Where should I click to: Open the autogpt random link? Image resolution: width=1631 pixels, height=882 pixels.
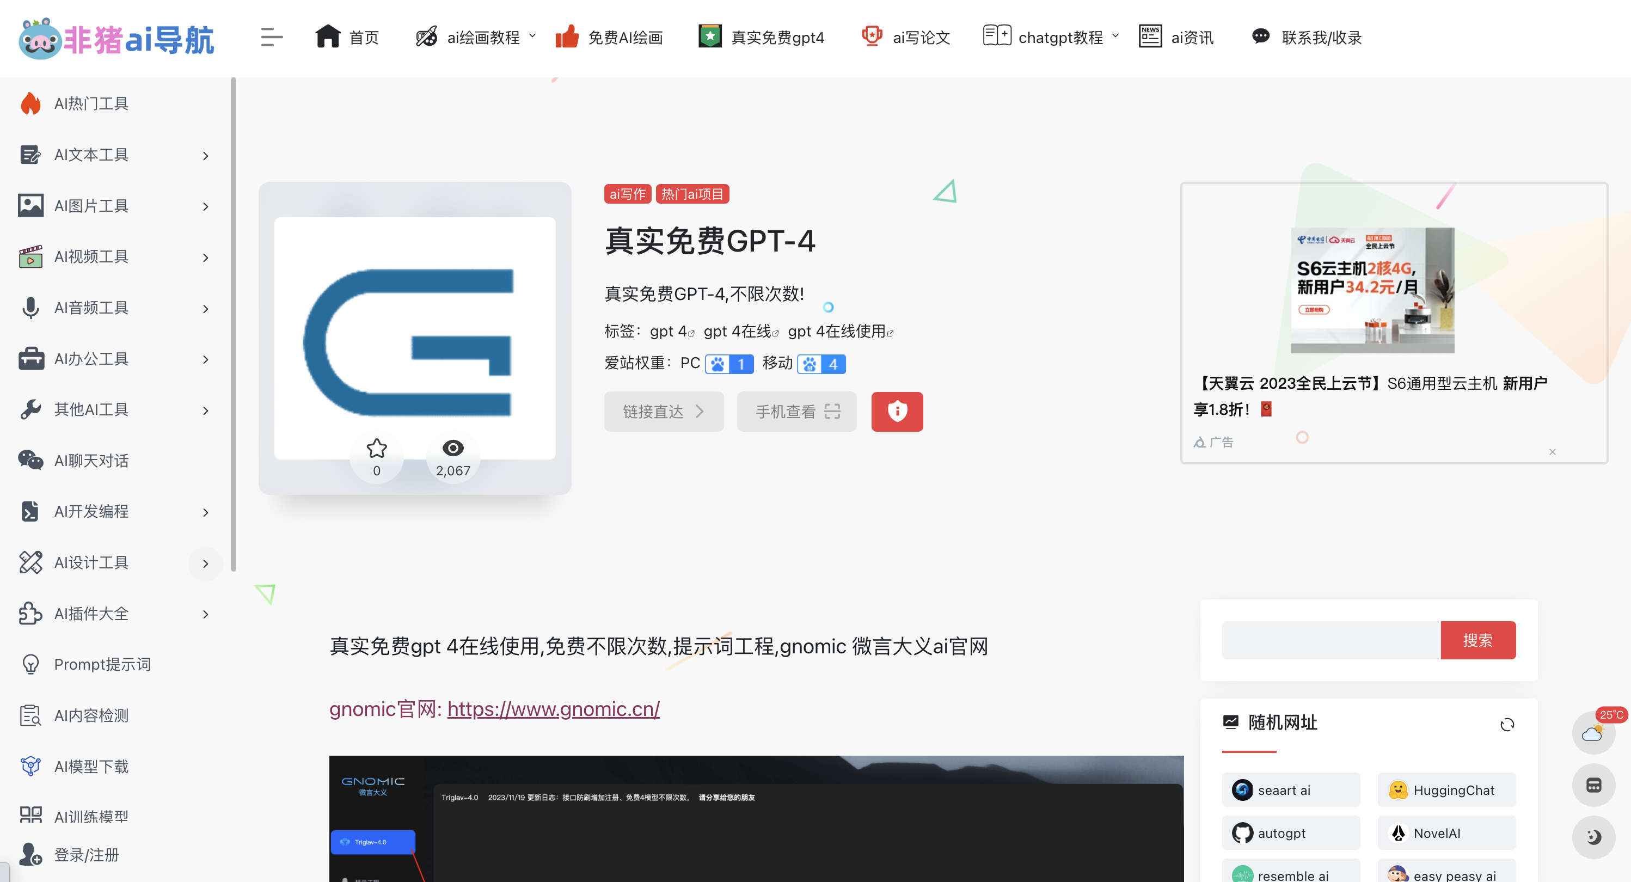pos(1290,832)
